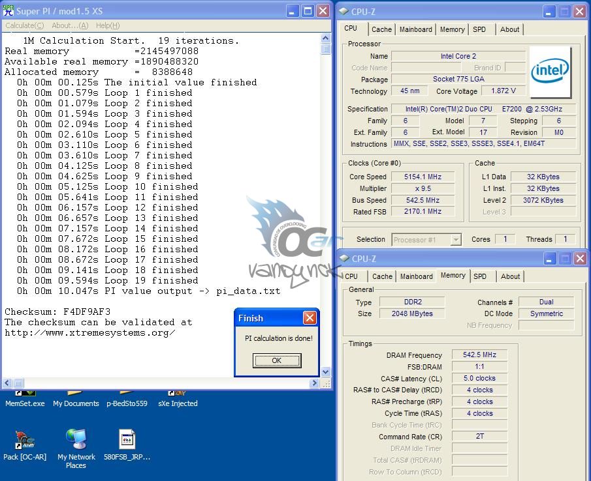The width and height of the screenshot is (591, 481).
Task: Close the upper CPU-Z window
Action: [580, 12]
